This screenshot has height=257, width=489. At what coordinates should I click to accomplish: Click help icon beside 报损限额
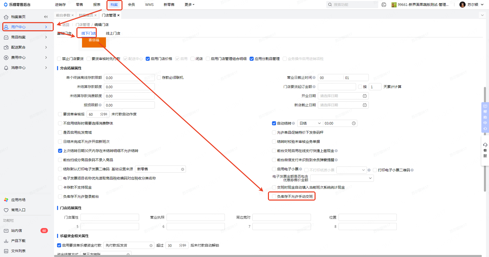coord(100,105)
